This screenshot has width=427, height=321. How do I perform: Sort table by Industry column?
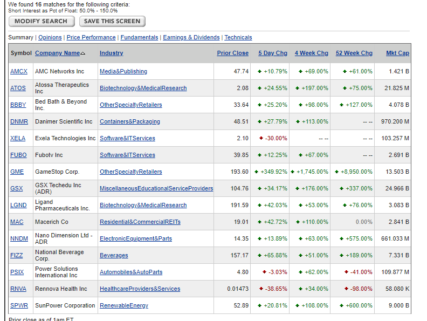[112, 53]
